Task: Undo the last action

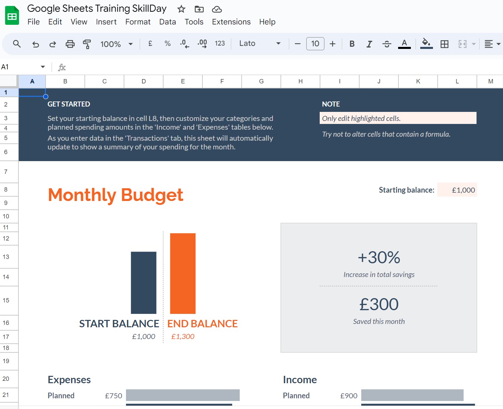Action: pyautogui.click(x=36, y=44)
